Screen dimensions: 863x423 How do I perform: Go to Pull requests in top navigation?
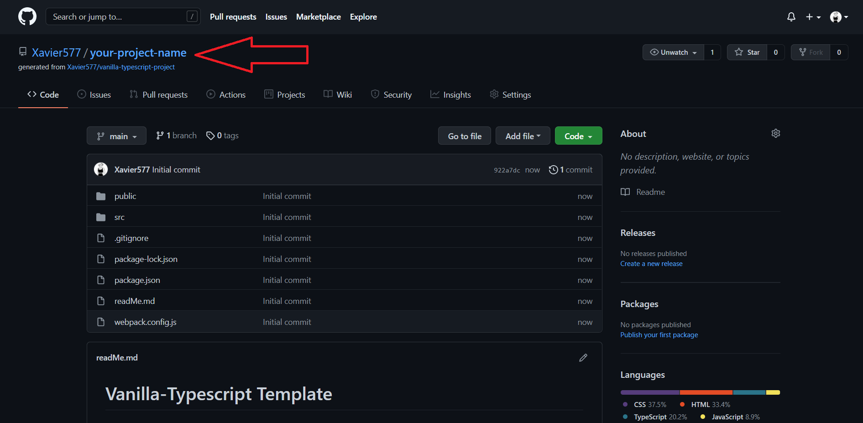click(233, 17)
